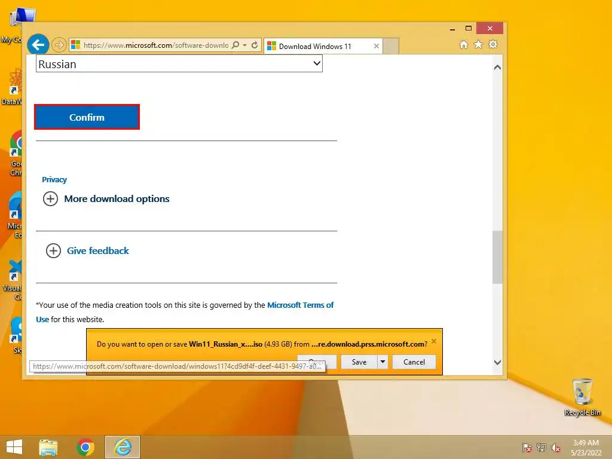Open the Action Center flag tray icon
Image resolution: width=612 pixels, height=459 pixels.
click(x=527, y=448)
